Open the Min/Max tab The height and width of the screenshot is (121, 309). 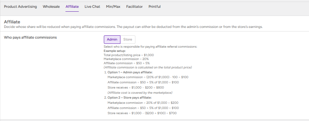[113, 7]
